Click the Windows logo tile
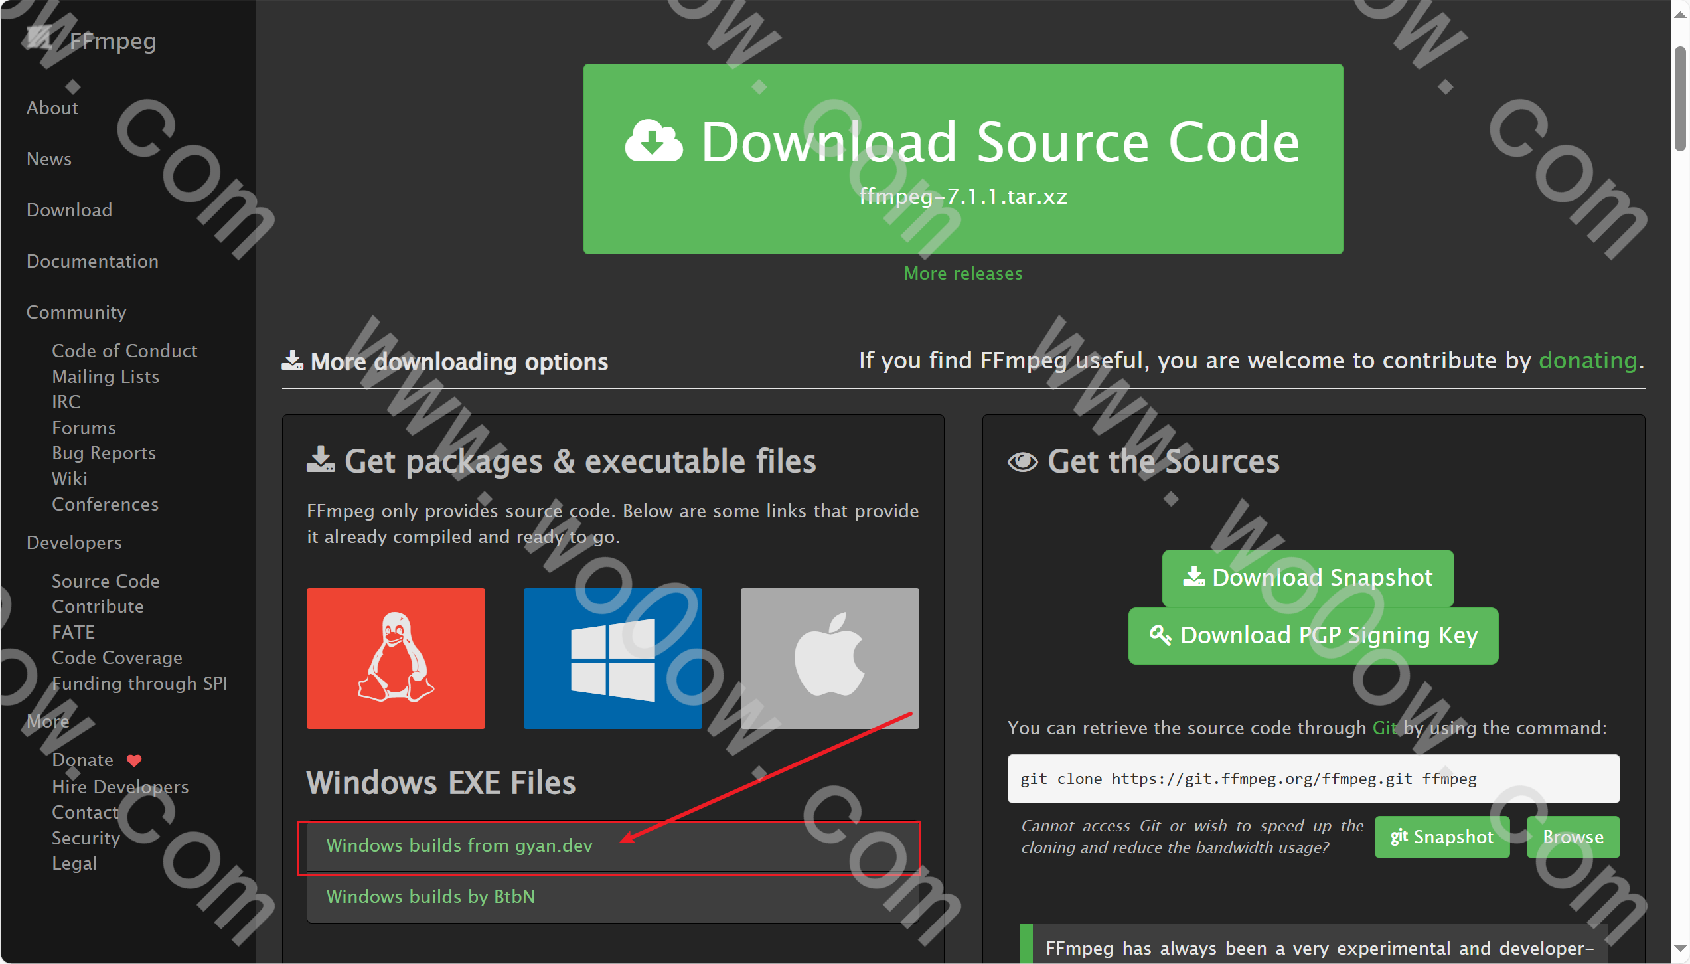The height and width of the screenshot is (964, 1690). pos(612,658)
